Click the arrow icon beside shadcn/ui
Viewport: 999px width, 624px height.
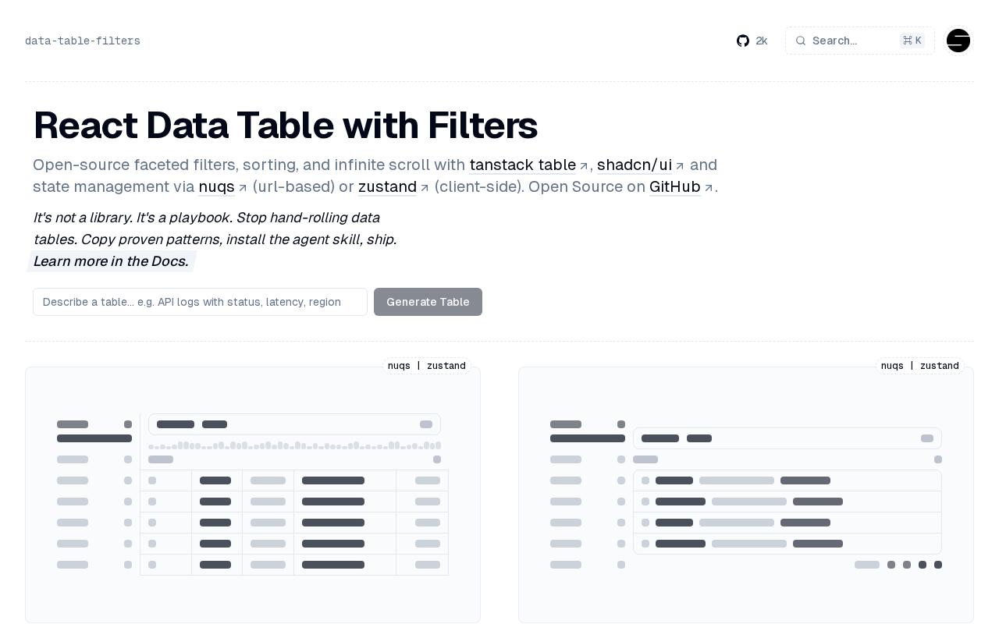[x=680, y=166]
